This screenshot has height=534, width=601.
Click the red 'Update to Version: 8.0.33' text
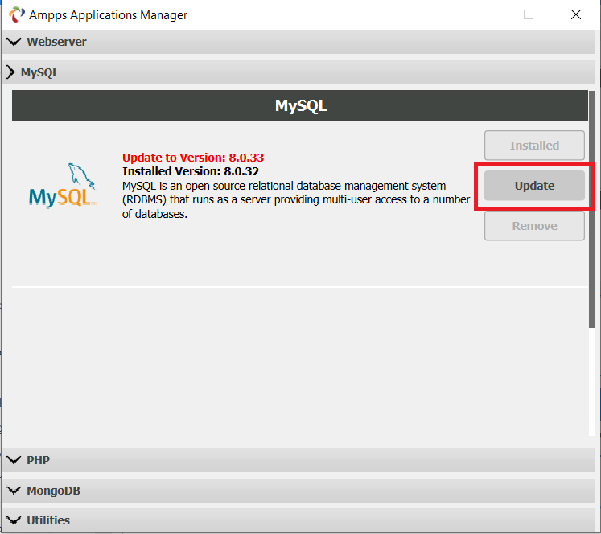coord(193,158)
